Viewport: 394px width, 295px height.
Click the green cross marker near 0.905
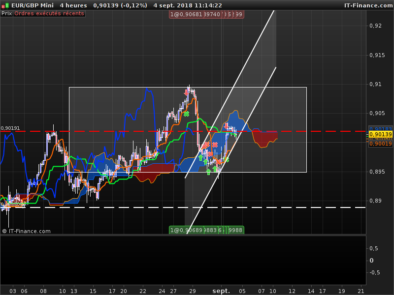pyautogui.click(x=186, y=114)
